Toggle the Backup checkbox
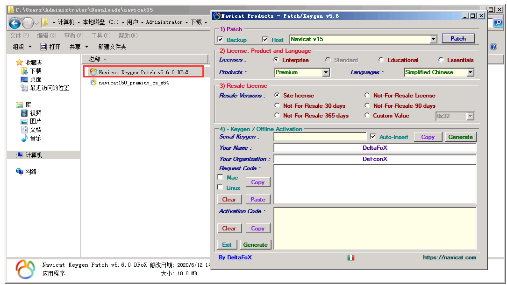 (x=221, y=39)
